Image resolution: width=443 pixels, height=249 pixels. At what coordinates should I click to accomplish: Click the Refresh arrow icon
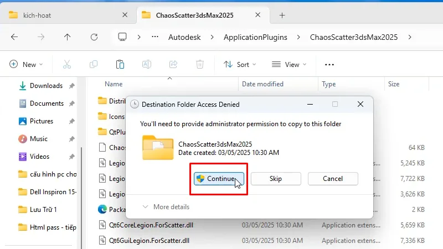tap(94, 37)
